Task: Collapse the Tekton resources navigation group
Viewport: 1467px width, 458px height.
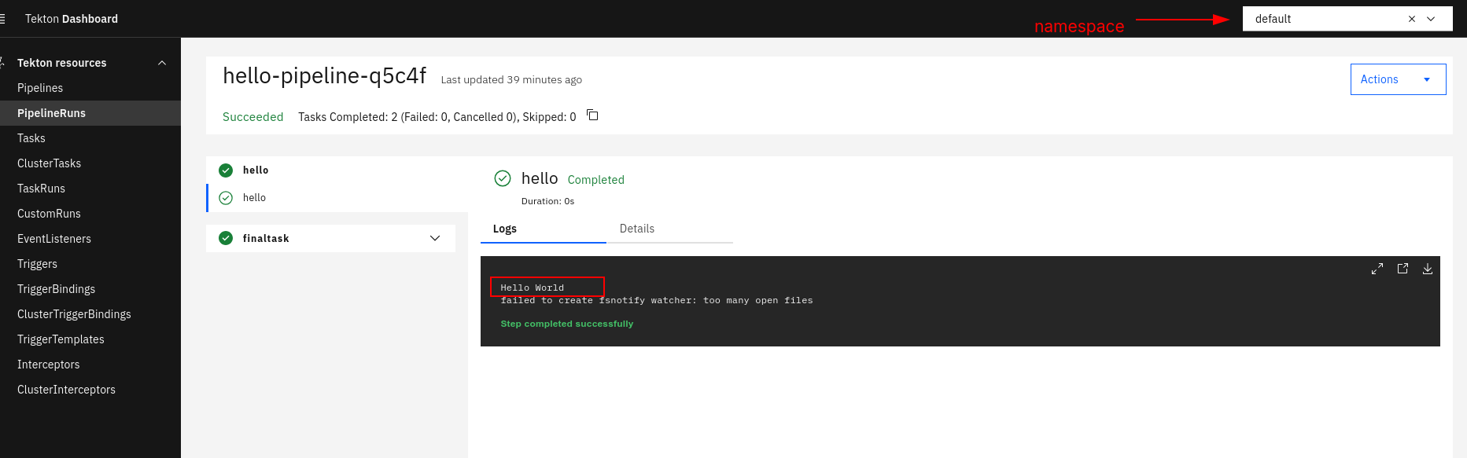Action: [x=162, y=63]
